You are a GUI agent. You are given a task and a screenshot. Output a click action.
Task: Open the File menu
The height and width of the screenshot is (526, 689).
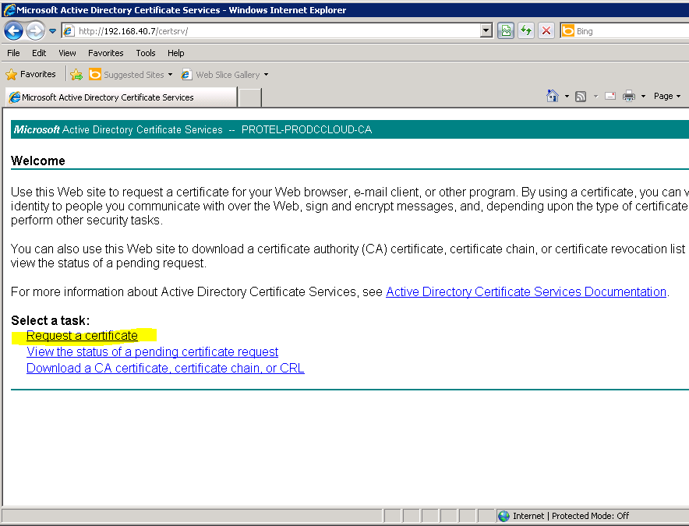13,53
